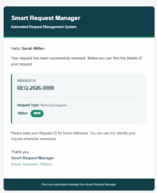The image size is (157, 193).
Task: Click the REQUEST ID label
Action: (26, 81)
